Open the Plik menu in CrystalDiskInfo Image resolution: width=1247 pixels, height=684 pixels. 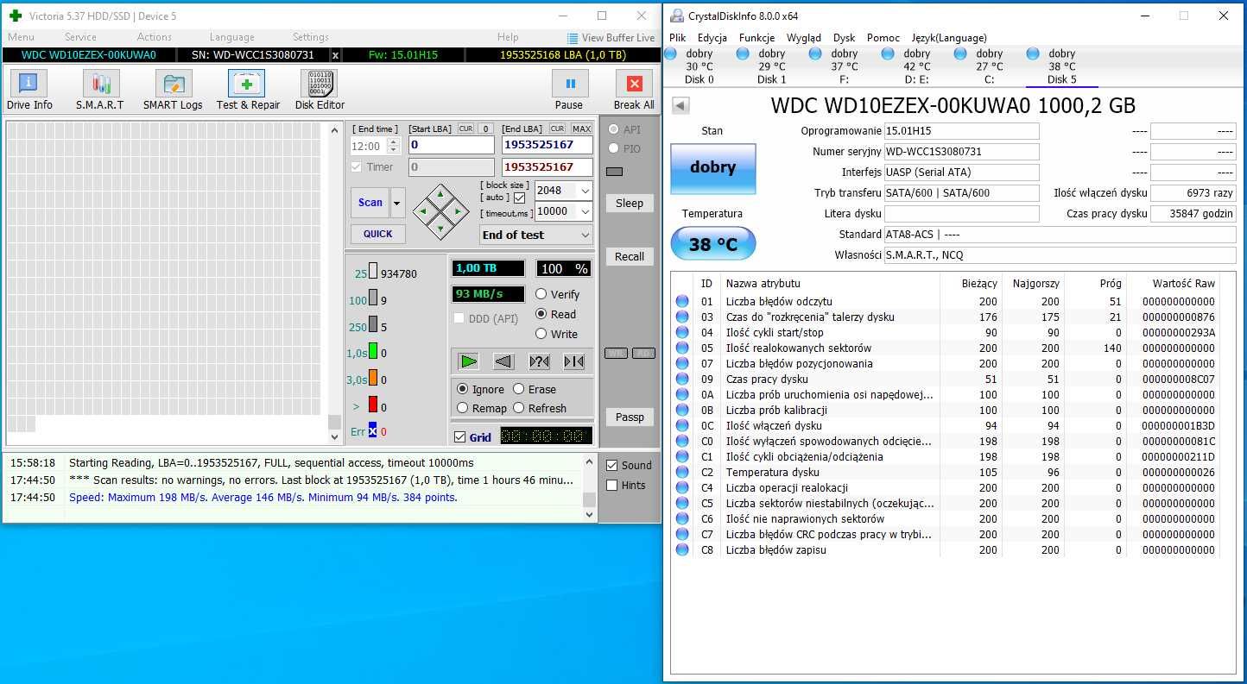pyautogui.click(x=677, y=38)
